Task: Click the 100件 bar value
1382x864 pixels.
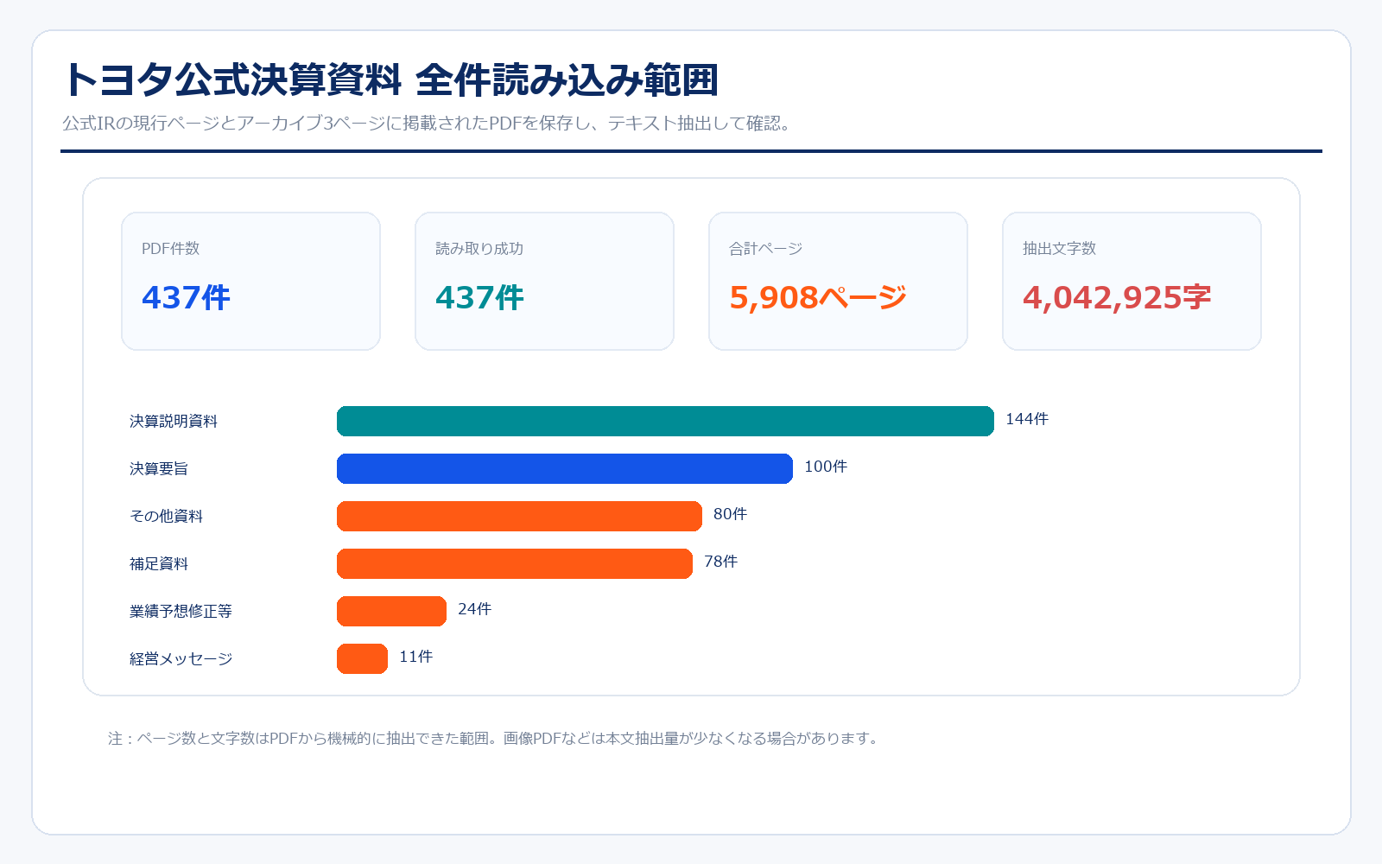Action: (826, 467)
